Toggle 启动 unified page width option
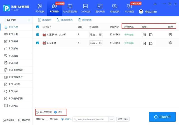The image size is (179, 125). coord(55,112)
